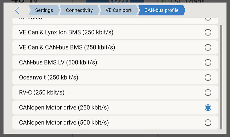Viewport: 230px width, 137px height.
Task: Select VE.Can & CAN-bus BMS radio button
Action: coord(208,47)
